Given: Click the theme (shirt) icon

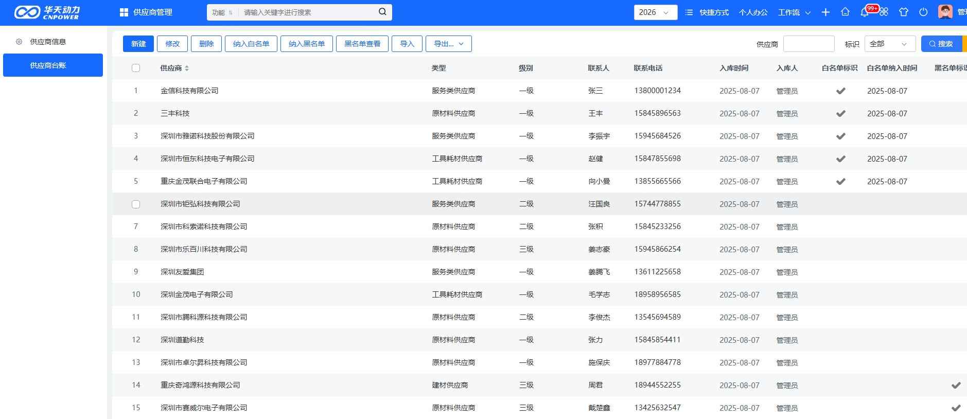Looking at the screenshot, I should (x=904, y=12).
